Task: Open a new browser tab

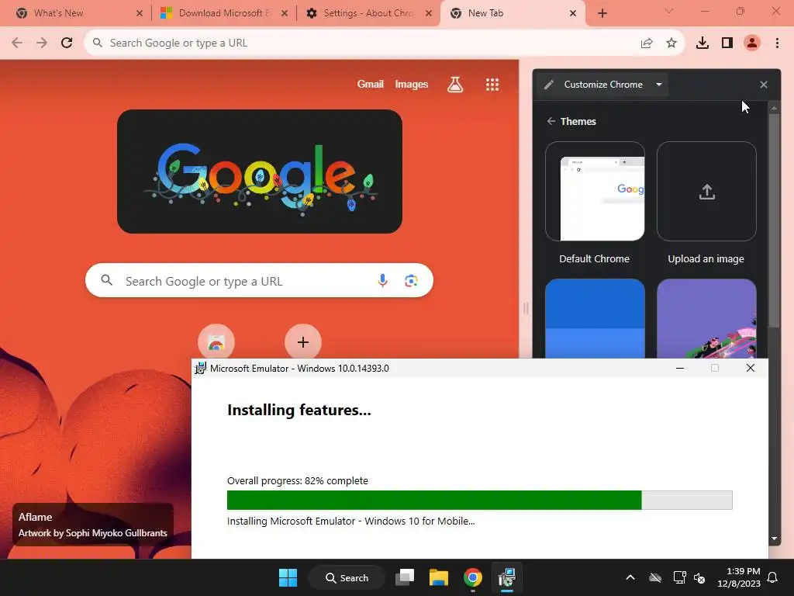Action: click(x=602, y=13)
